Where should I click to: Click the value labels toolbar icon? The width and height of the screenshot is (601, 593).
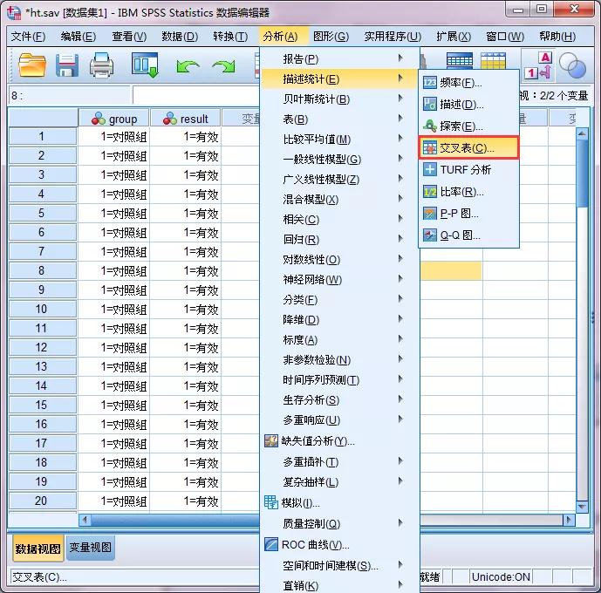538,66
